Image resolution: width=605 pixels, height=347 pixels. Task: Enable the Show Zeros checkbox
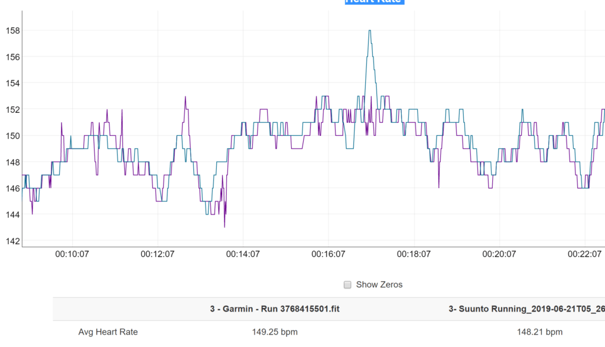(347, 285)
